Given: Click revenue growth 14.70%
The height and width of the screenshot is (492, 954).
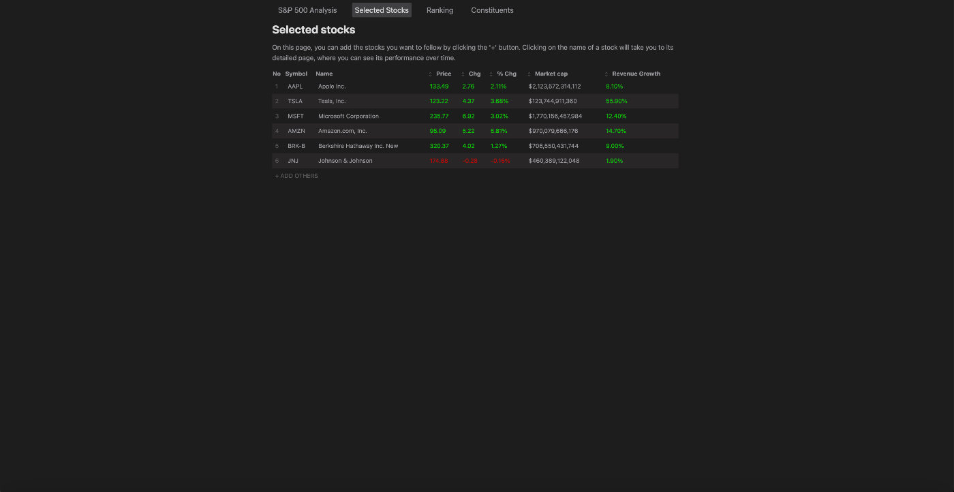Looking at the screenshot, I should point(616,132).
